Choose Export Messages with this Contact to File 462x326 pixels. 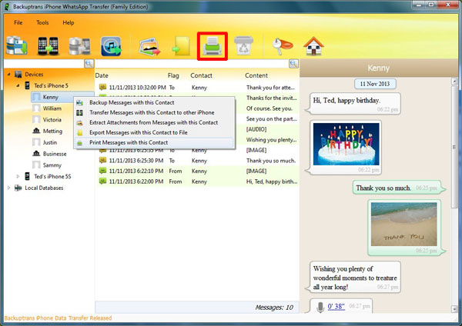[155, 132]
